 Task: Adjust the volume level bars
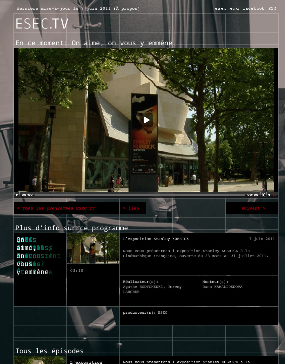click(274, 195)
